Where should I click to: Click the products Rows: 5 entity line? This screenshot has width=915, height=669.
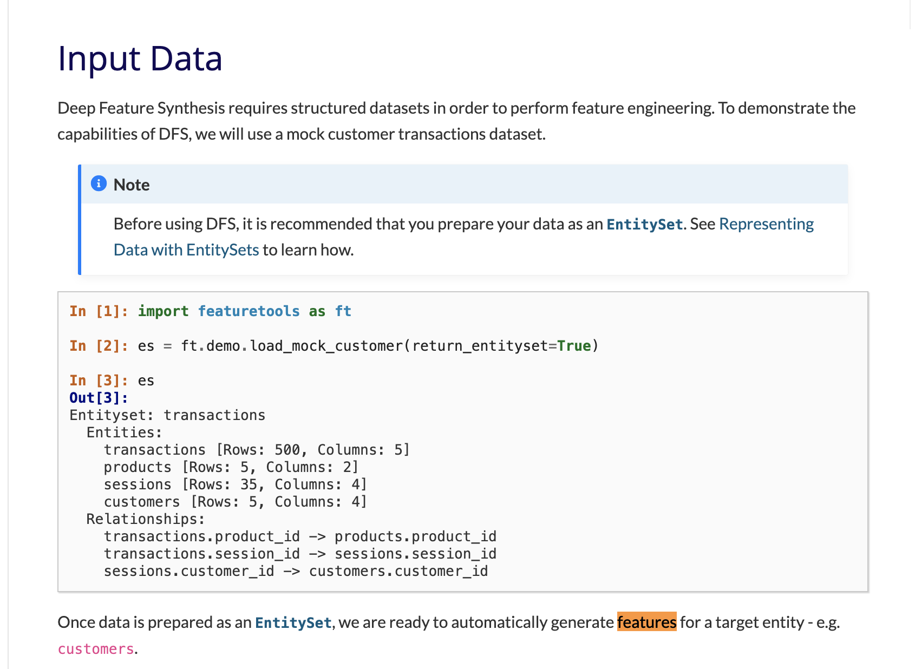click(x=231, y=467)
